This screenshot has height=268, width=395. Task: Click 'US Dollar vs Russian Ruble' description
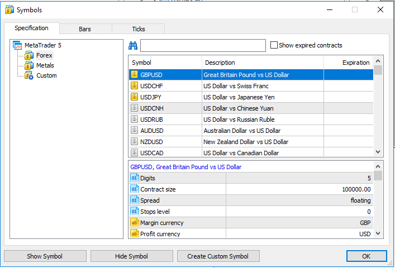pos(239,119)
